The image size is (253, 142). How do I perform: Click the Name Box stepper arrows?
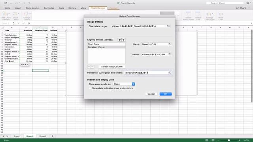13,23
